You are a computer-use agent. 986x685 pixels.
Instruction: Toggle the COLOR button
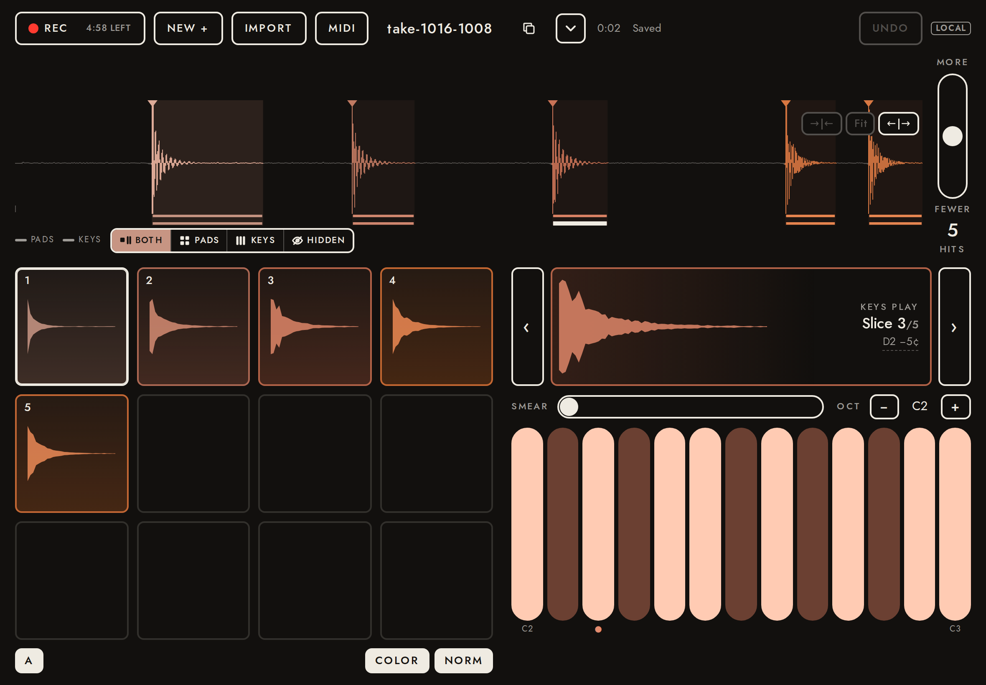click(x=397, y=660)
